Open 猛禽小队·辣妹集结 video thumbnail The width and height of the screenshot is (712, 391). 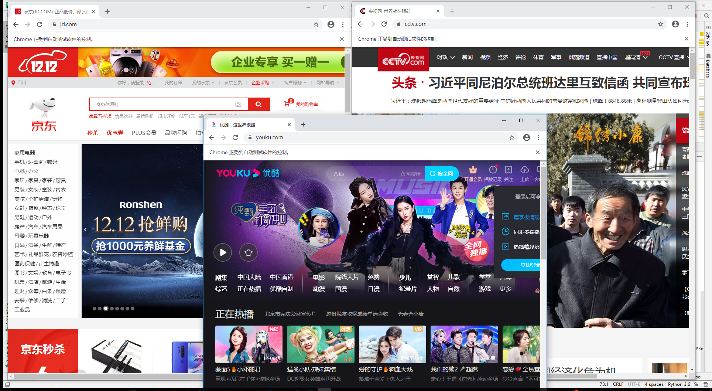[321, 344]
